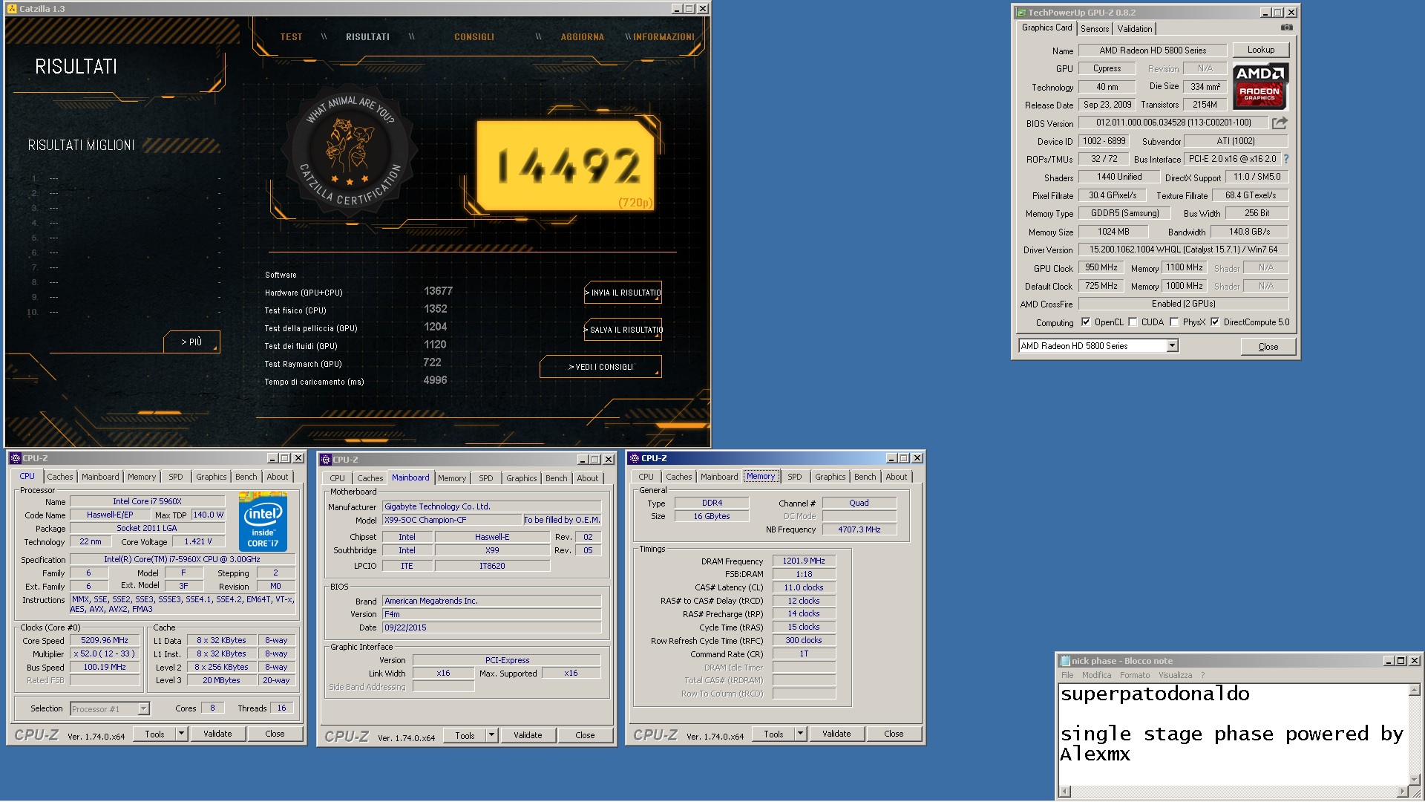This screenshot has width=1425, height=802.
Task: Click the title bar icon of CPU-Z Mainboard window
Action: pyautogui.click(x=325, y=460)
